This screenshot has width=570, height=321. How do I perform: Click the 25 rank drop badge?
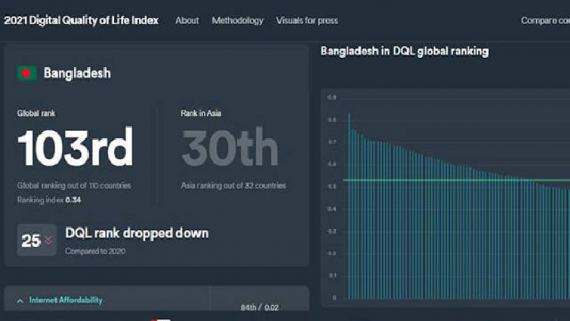pos(36,240)
